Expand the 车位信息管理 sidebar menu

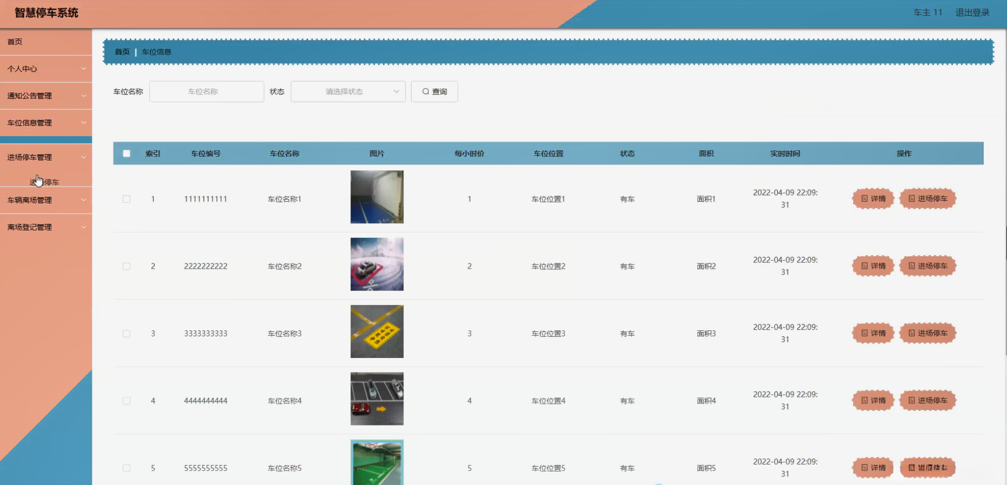[x=46, y=123]
